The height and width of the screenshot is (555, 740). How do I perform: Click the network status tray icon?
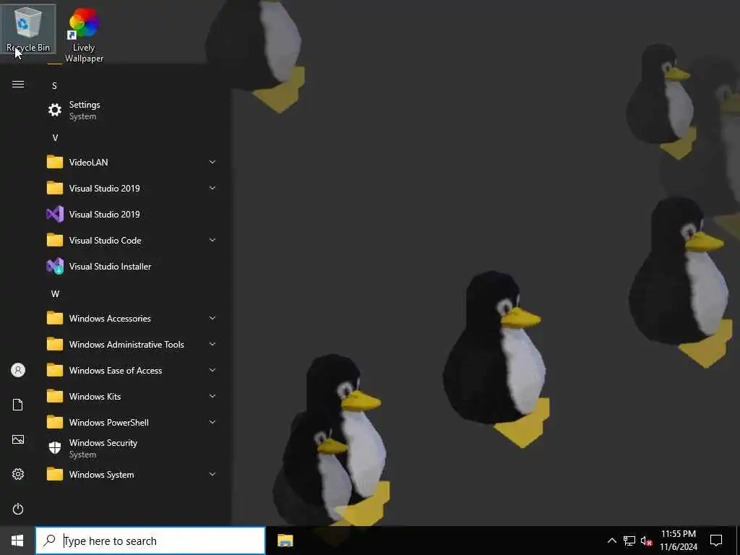click(x=629, y=541)
